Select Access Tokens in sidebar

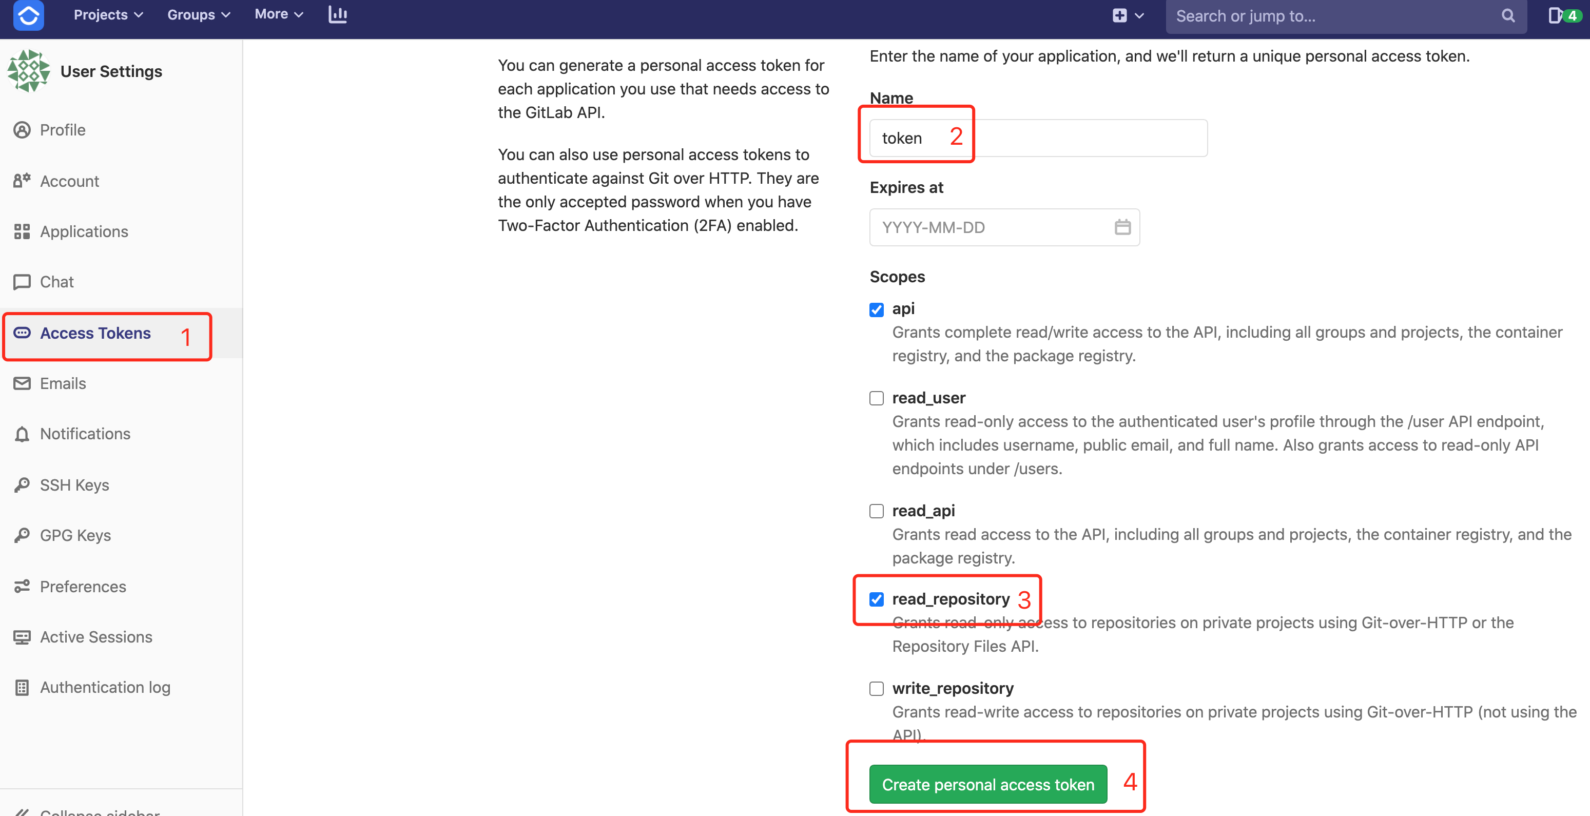click(x=95, y=333)
